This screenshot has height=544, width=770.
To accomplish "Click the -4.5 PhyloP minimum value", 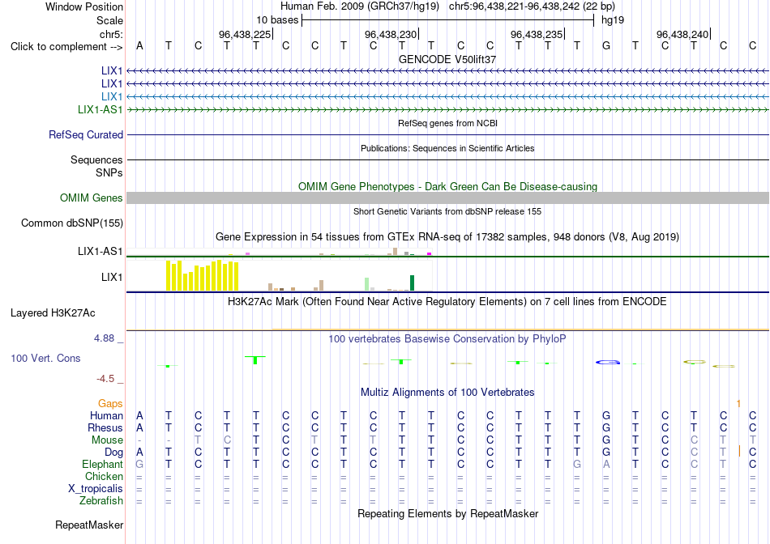I will coord(105,379).
